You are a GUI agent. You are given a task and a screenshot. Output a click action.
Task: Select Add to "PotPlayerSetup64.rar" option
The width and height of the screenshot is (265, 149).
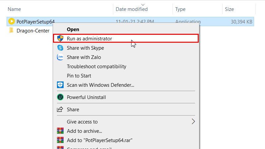click(x=100, y=140)
